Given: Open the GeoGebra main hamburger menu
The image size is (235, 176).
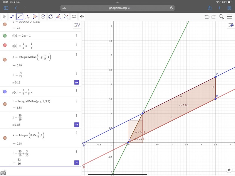Looking at the screenshot, I should pos(229,17).
